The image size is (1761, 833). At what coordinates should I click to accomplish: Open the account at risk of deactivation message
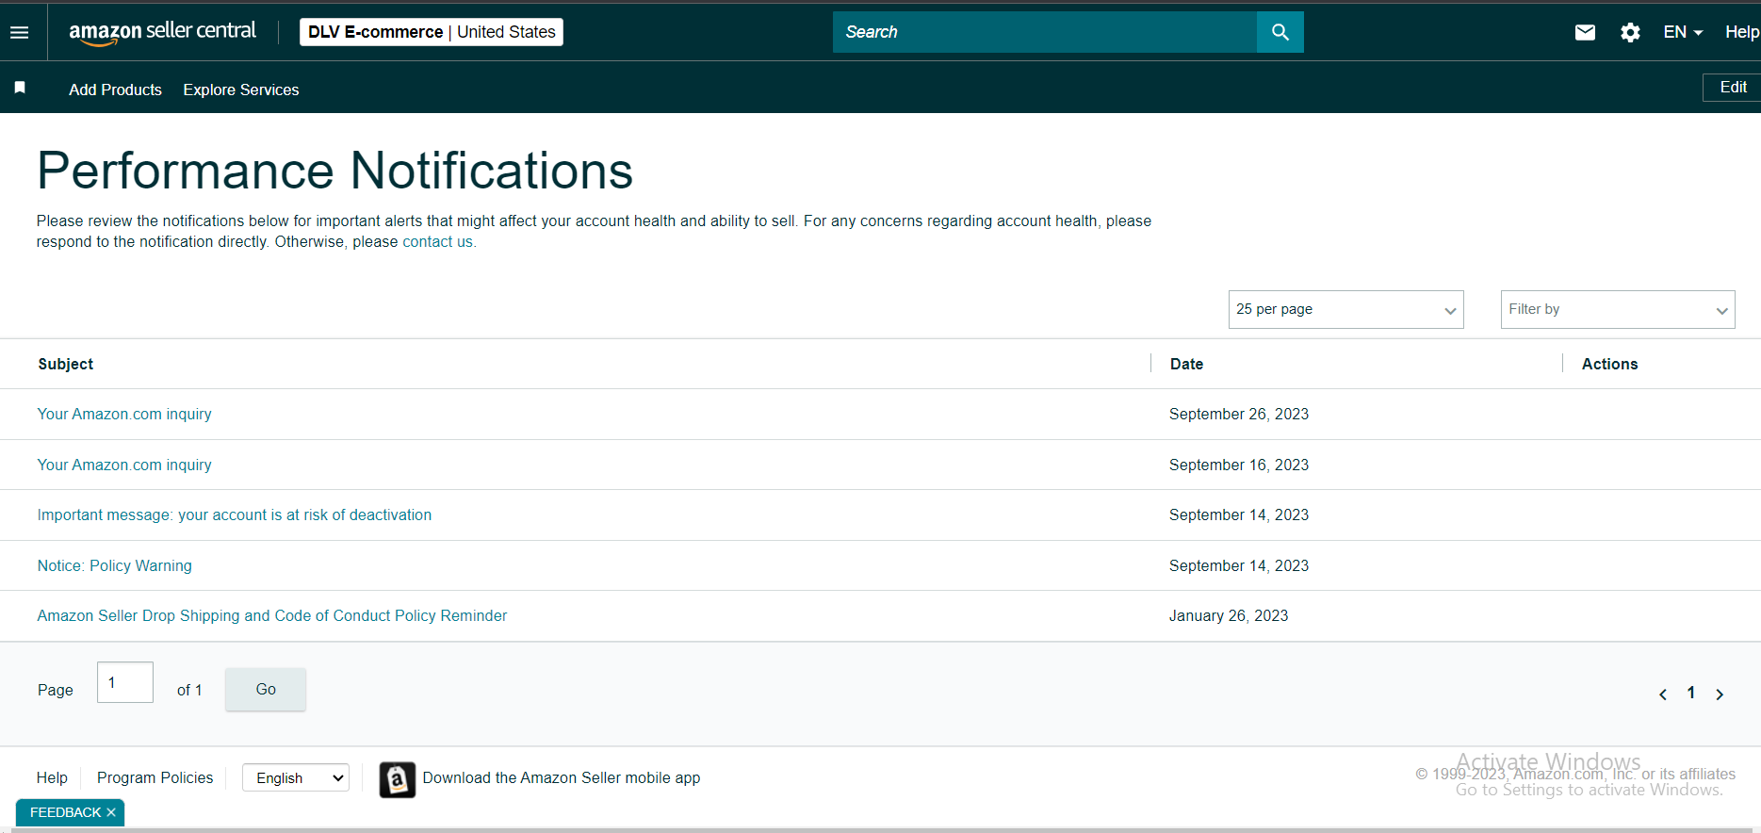coord(235,514)
